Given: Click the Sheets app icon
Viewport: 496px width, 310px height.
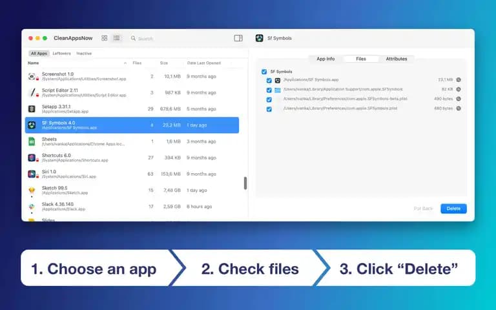Looking at the screenshot, I should [32, 141].
